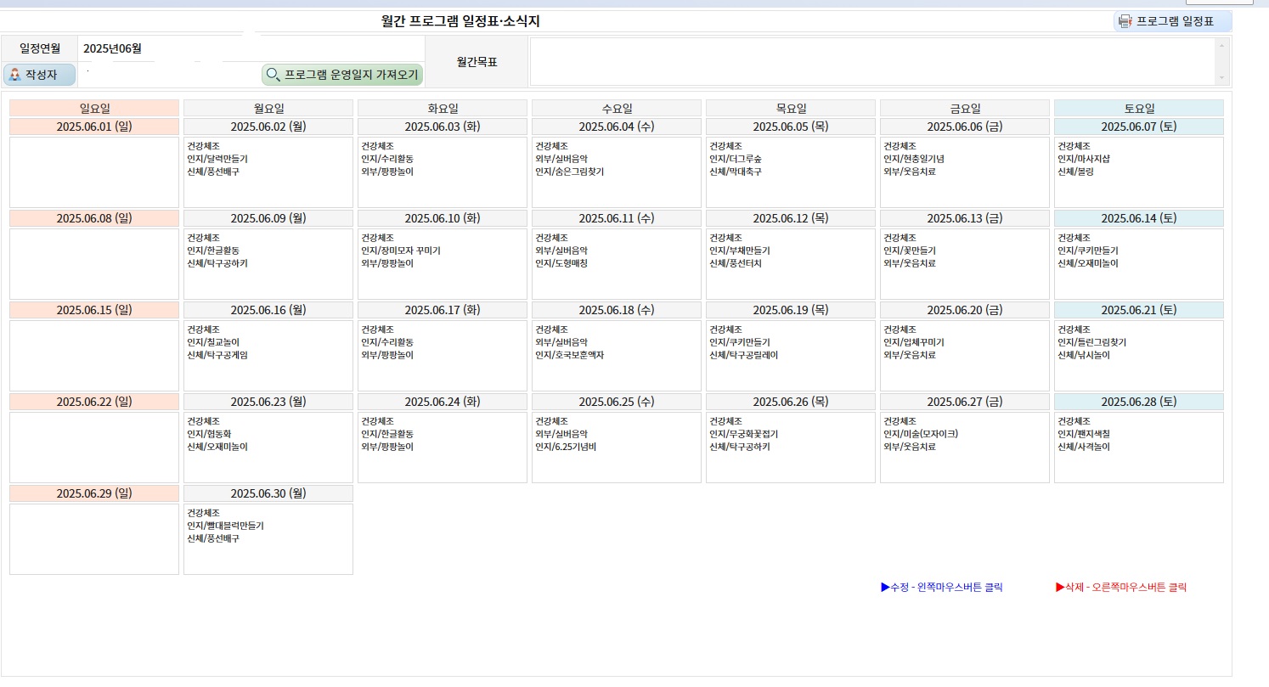This screenshot has width=1269, height=687.
Task: Click the 신체/탁구공게임 entry
Action: [217, 355]
